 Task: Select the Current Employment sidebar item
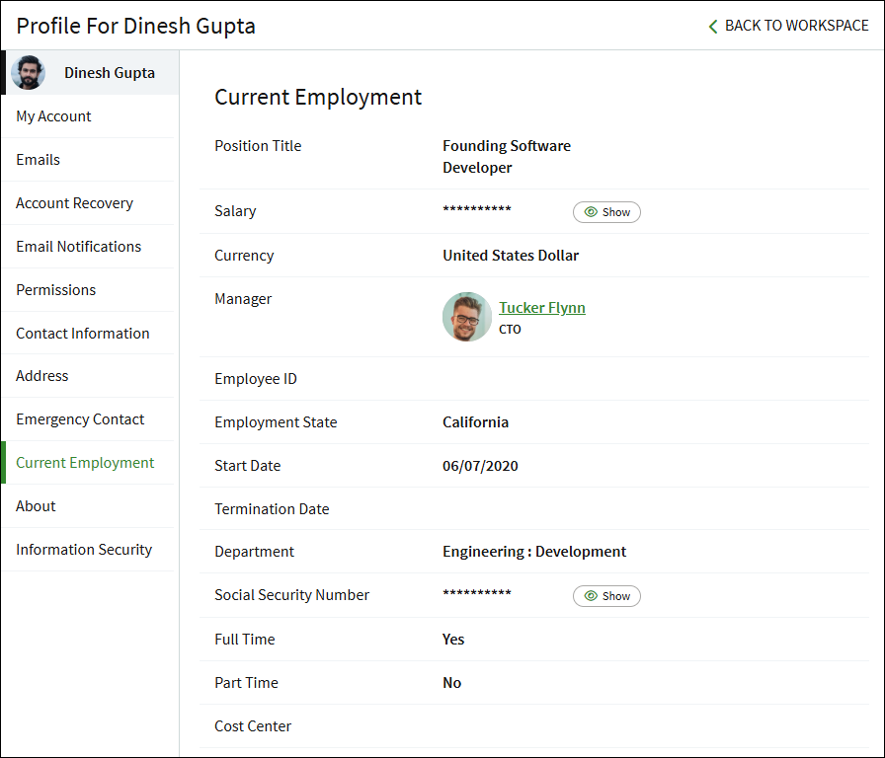coord(85,463)
